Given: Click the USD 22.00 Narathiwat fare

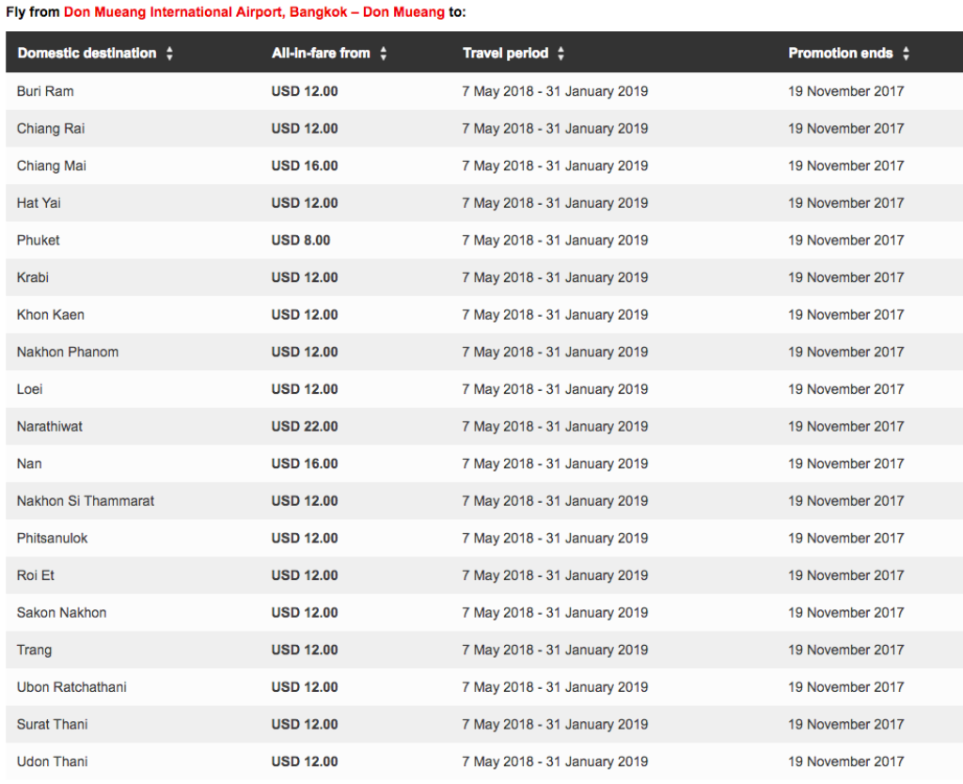Looking at the screenshot, I should (x=305, y=426).
